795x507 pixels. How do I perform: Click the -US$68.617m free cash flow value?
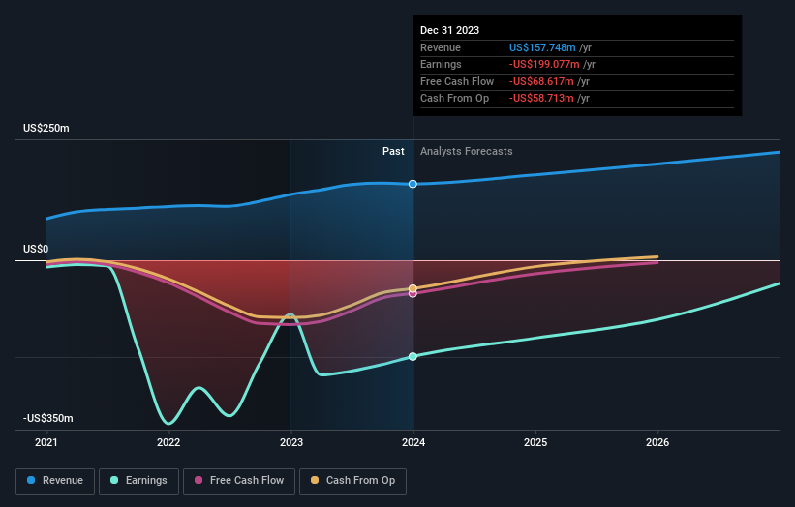(541, 81)
